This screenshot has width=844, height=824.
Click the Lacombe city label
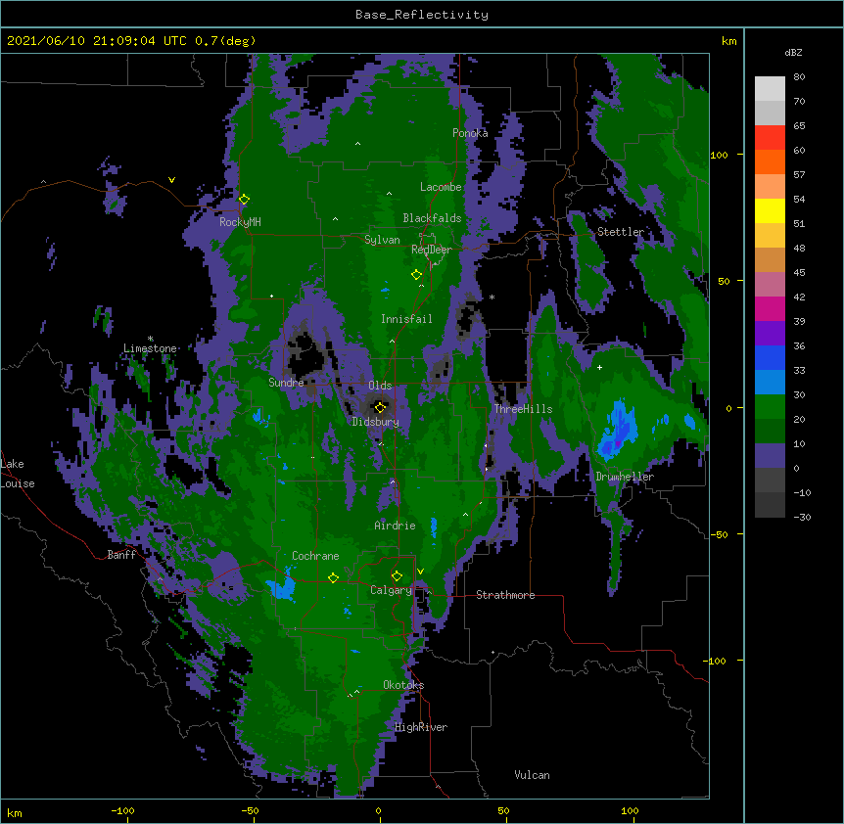point(441,187)
